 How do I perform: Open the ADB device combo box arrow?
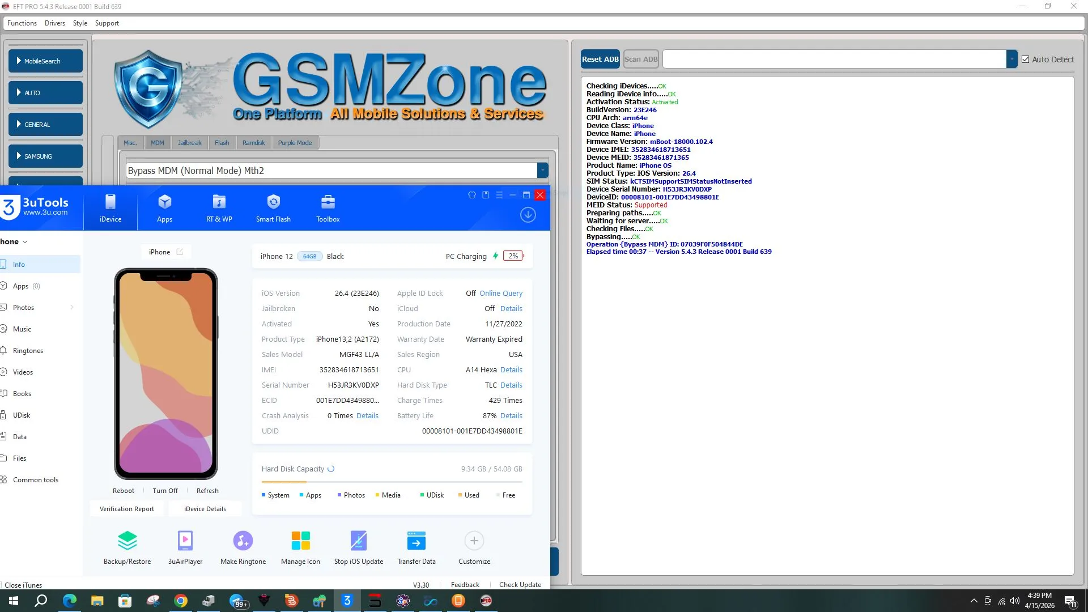1011,59
